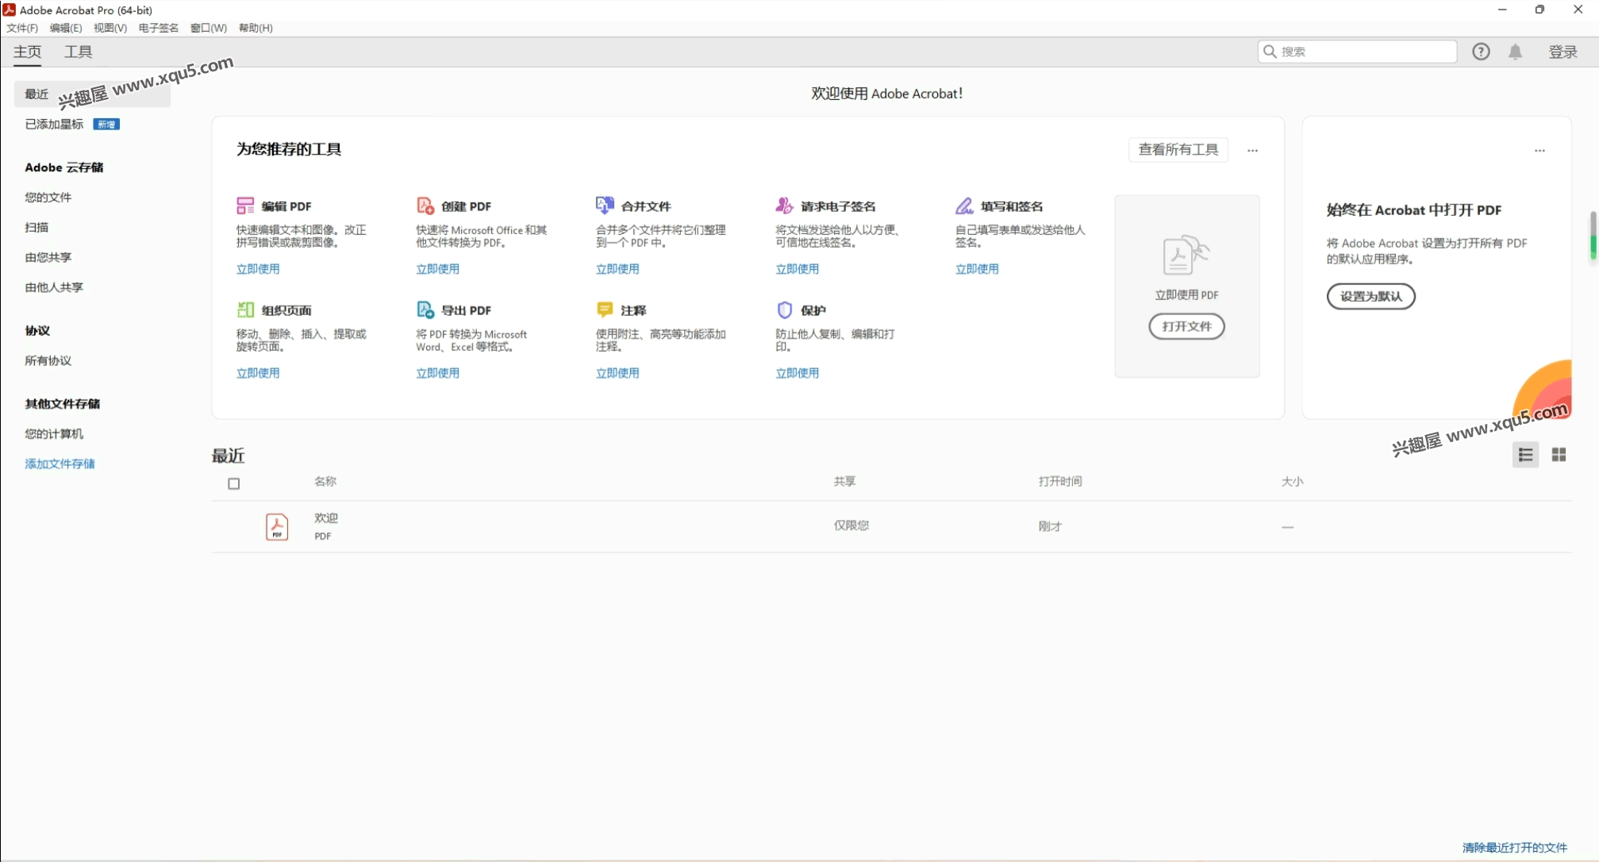Click the Comment (注释) tool icon
Screen dimensions: 1599x862
(605, 310)
